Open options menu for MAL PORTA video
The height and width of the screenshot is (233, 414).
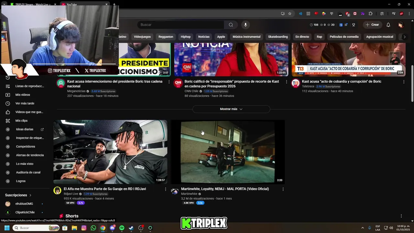click(283, 189)
